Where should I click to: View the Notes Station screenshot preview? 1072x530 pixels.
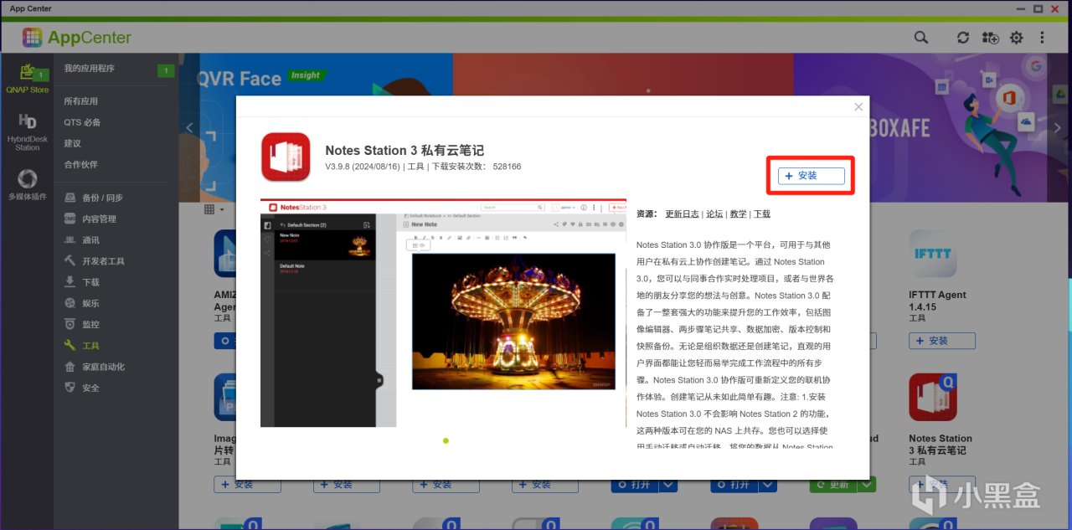point(443,313)
